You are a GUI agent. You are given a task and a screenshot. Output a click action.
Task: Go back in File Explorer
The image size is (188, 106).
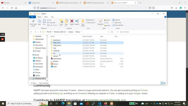point(31,32)
